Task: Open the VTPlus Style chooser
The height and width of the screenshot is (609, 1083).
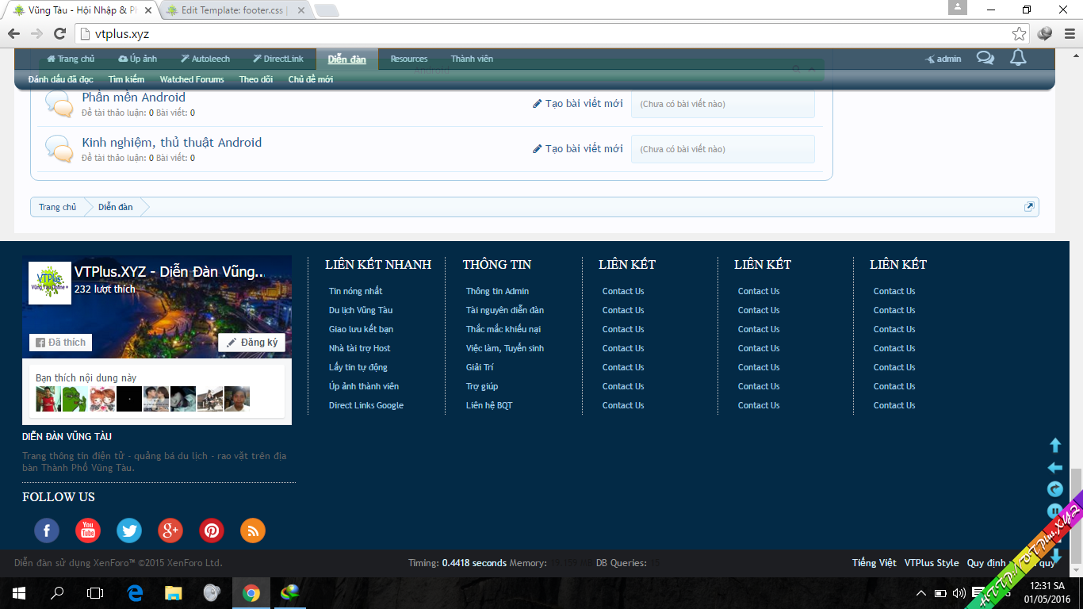Action: coord(932,563)
